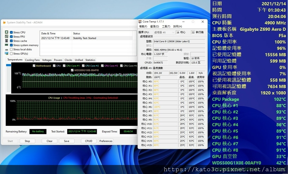Image resolution: width=288 pixels, height=174 pixels.
Task: Click the CPU Package 102°C sidebar entry
Action: [x=249, y=99]
